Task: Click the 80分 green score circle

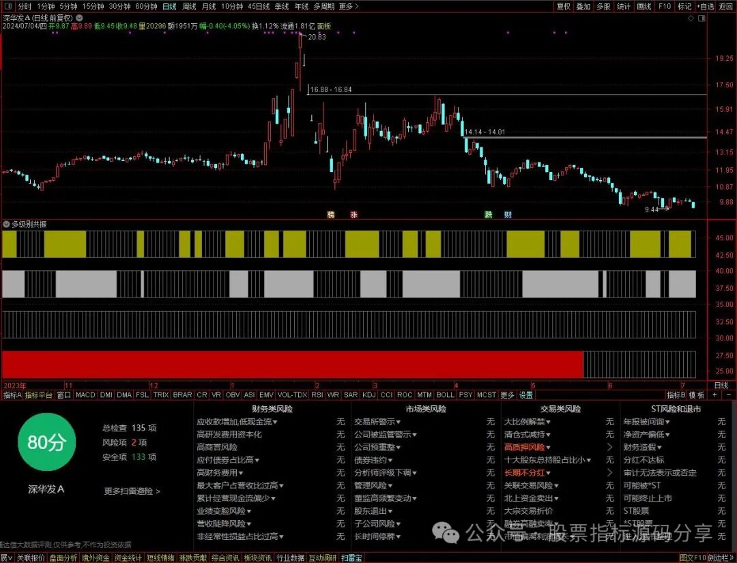Action: [46, 442]
